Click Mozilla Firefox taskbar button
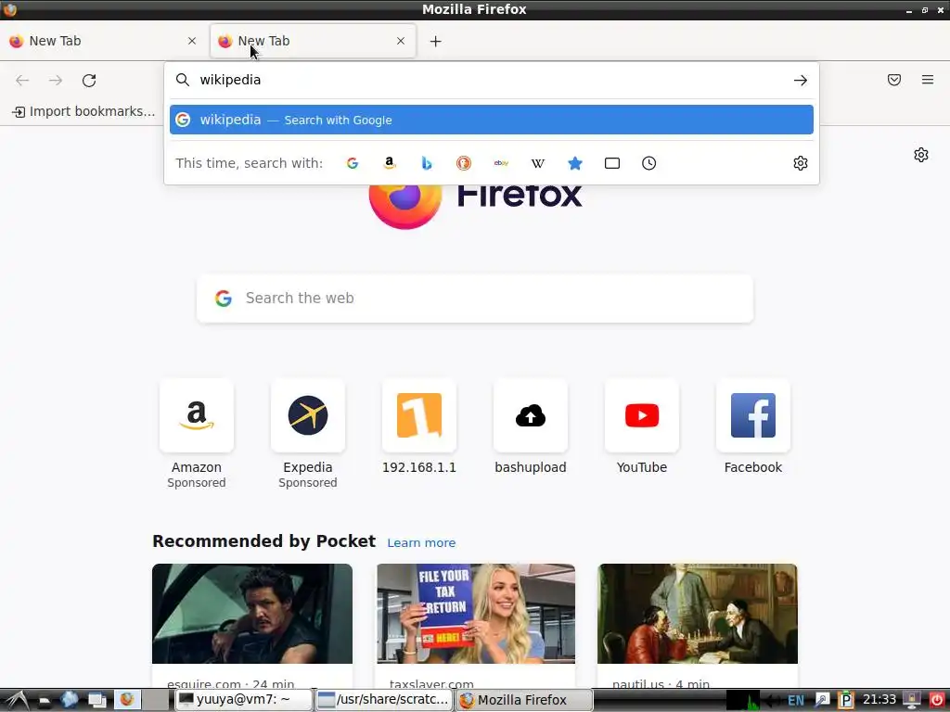 523,700
